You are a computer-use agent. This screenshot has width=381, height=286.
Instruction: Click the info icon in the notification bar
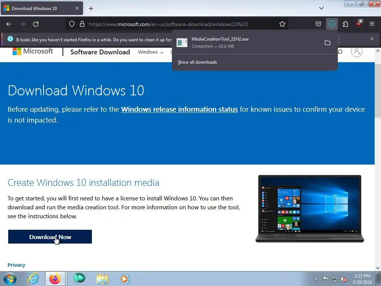(10, 39)
